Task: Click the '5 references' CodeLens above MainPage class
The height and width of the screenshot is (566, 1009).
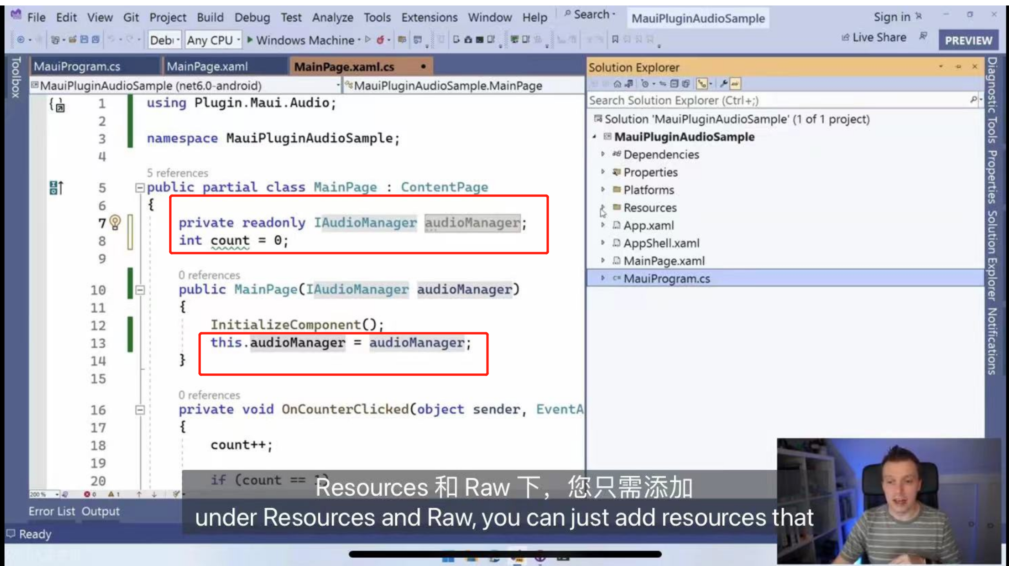Action: coord(178,173)
